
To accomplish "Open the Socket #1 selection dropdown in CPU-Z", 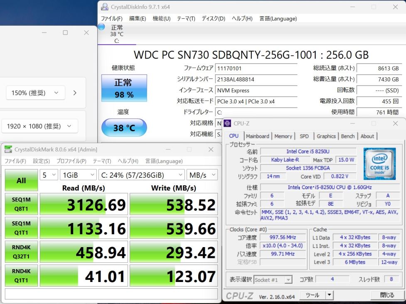I will pyautogui.click(x=273, y=279).
